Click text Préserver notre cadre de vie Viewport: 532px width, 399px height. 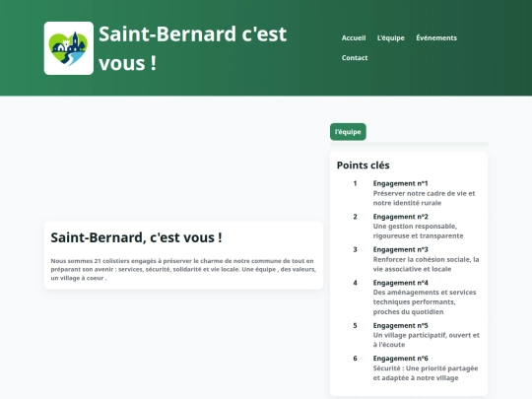[x=424, y=198]
